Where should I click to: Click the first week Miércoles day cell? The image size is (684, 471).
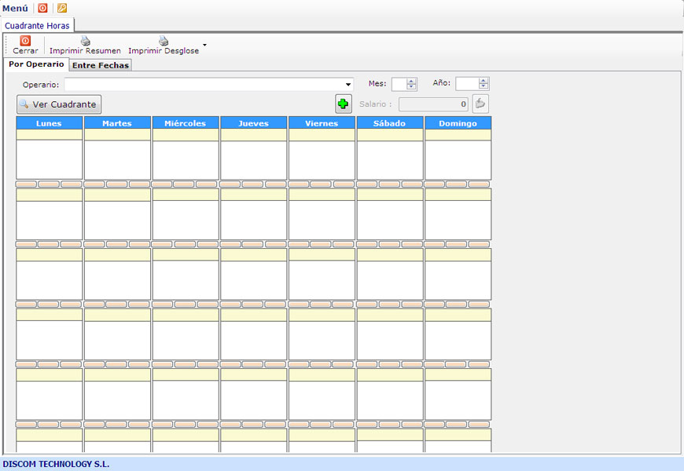click(186, 159)
